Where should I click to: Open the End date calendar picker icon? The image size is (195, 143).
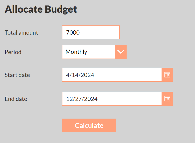coord(167,99)
